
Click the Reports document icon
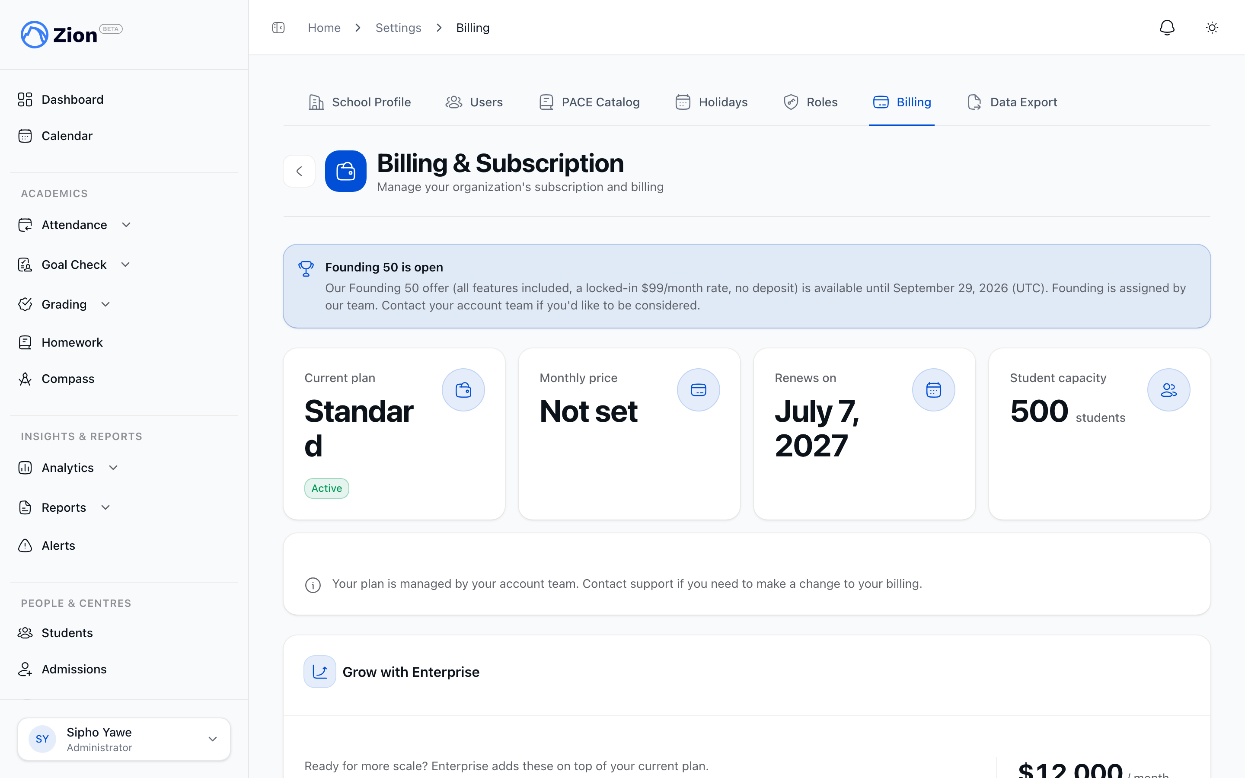click(25, 507)
